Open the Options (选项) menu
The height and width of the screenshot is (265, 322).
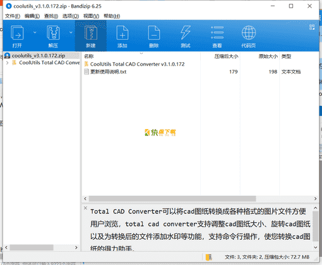click(x=71, y=16)
